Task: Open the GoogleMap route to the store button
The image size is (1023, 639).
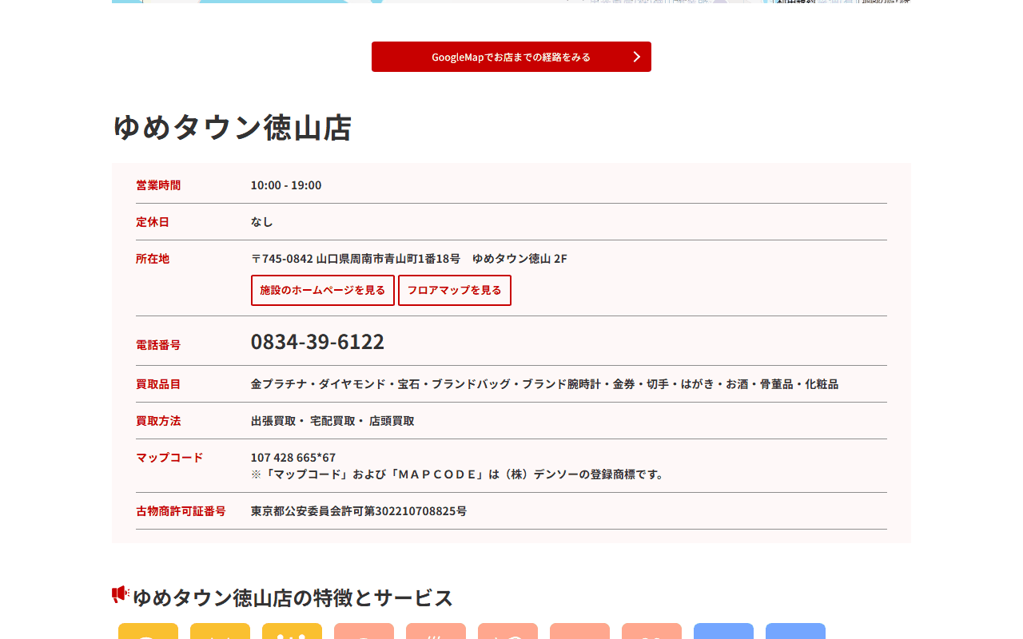Action: coord(511,57)
